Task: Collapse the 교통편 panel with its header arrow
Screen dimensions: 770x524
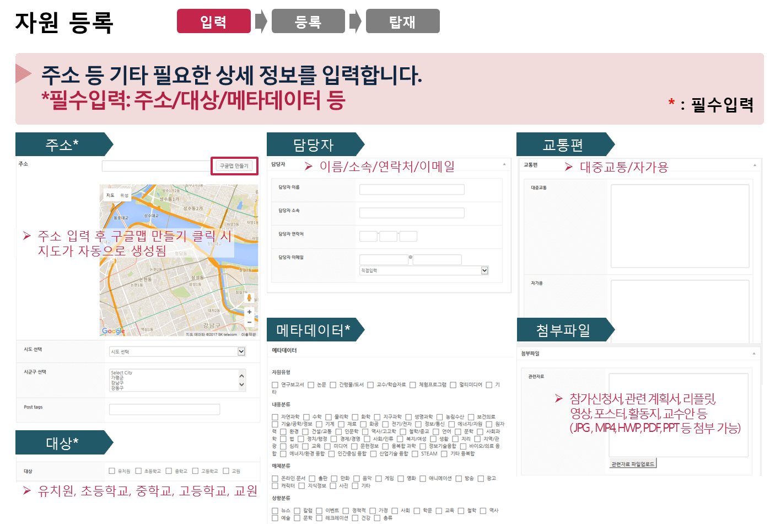Action: coord(755,165)
